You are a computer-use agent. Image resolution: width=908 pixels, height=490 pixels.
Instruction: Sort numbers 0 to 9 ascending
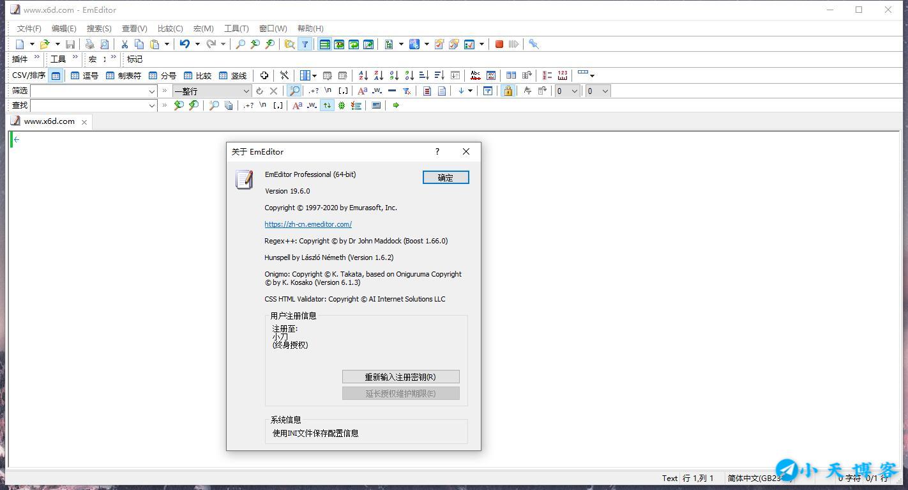pos(394,75)
